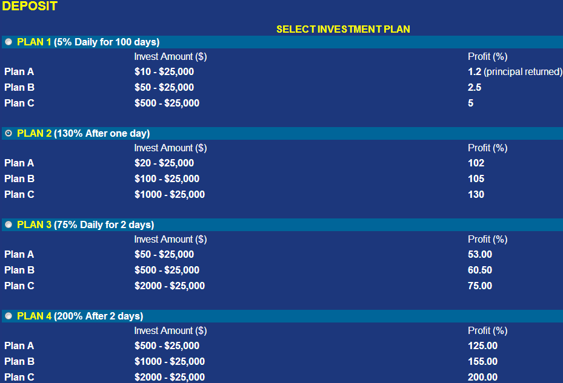Image resolution: width=563 pixels, height=383 pixels.
Task: Click the "75% Daily for 2 days" label
Action: coord(104,224)
